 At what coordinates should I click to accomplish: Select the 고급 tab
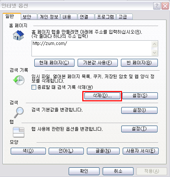pos(125,17)
